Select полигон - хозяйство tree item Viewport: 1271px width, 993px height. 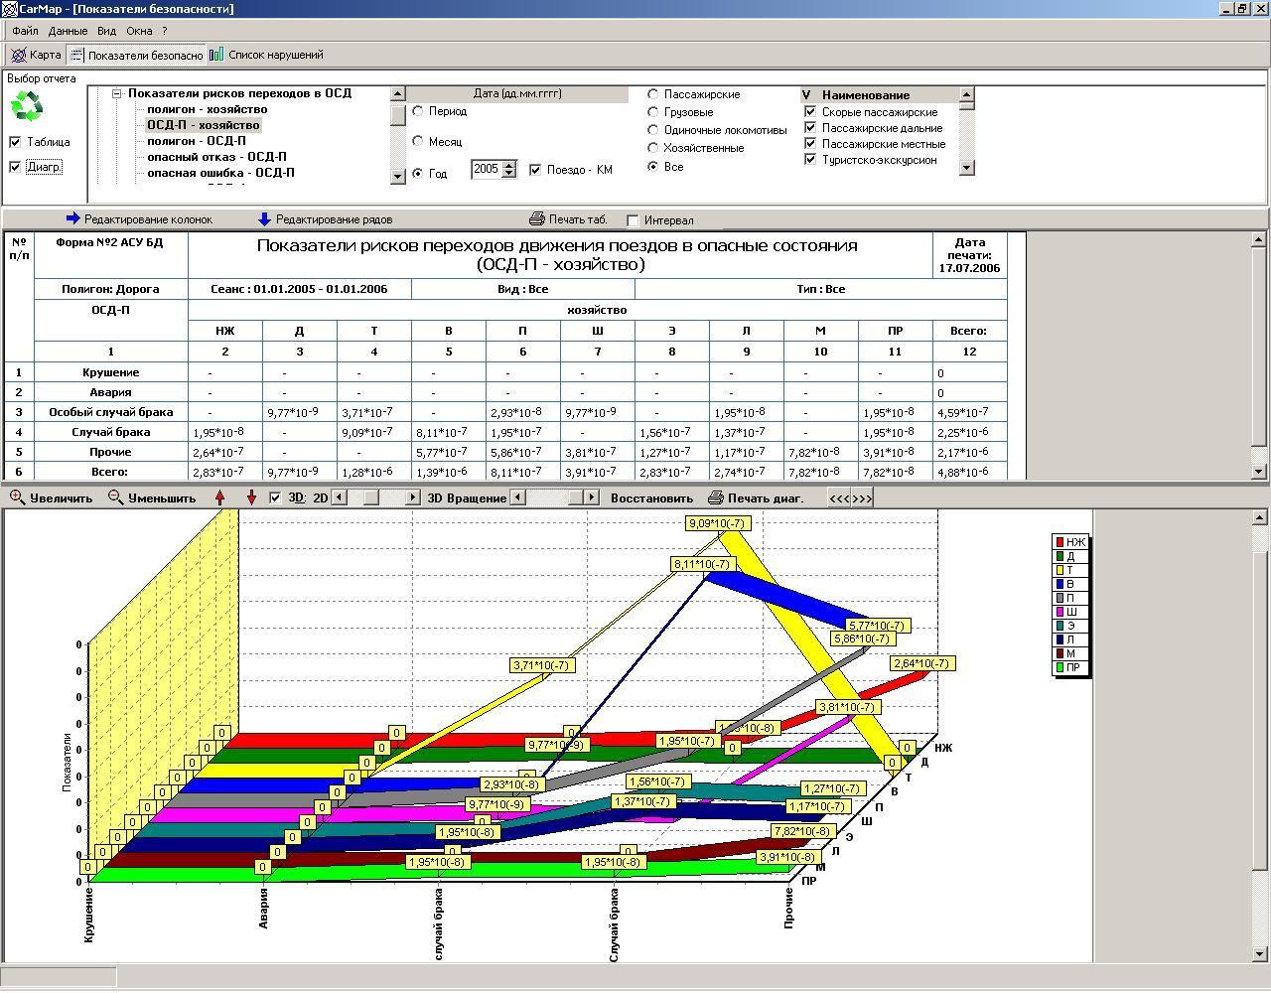[207, 109]
